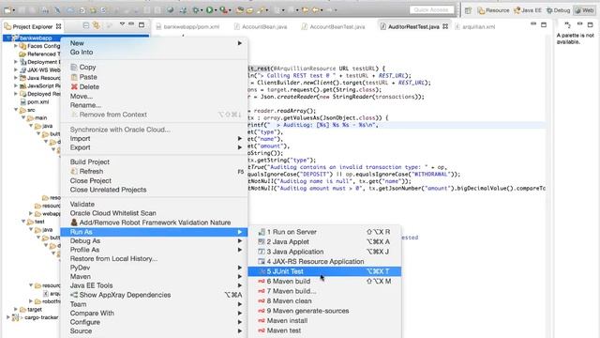
Task: Choose 4 JAX-RS Resource Application
Action: coord(324,262)
